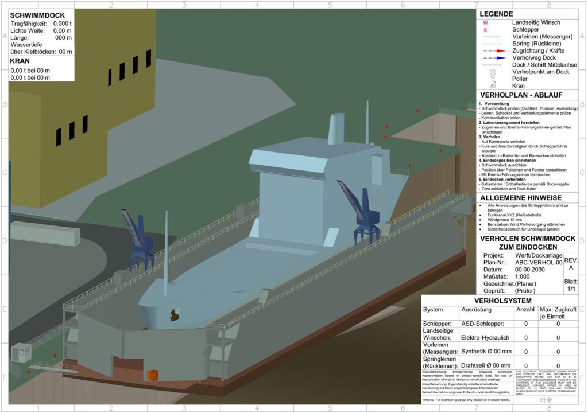Click the Länge value 000 m
The height and width of the screenshot is (413, 588).
[x=63, y=38]
